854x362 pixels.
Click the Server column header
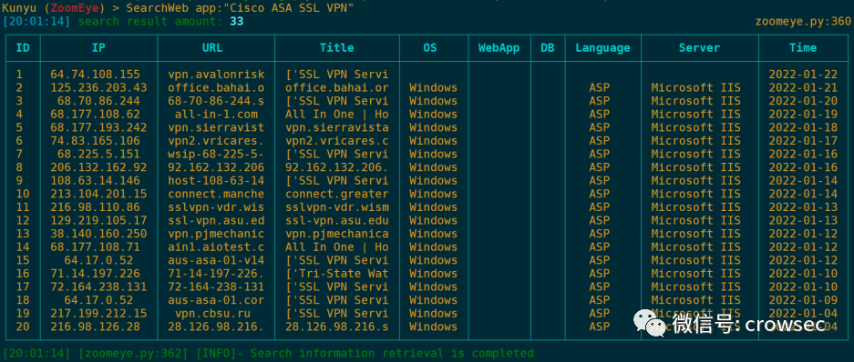(699, 48)
